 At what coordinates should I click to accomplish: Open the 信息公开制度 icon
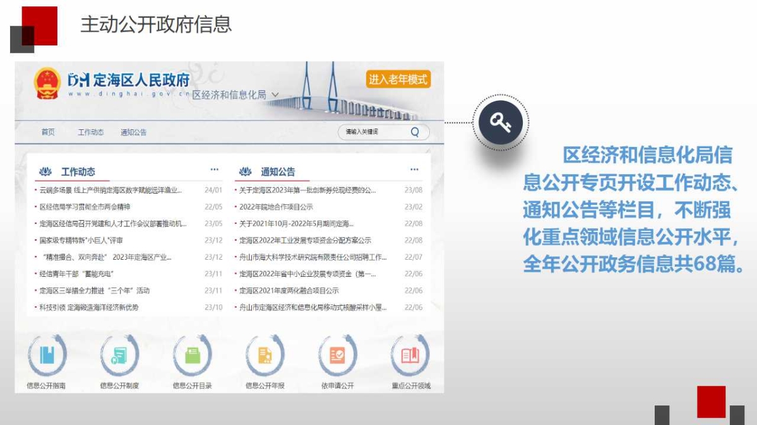119,356
